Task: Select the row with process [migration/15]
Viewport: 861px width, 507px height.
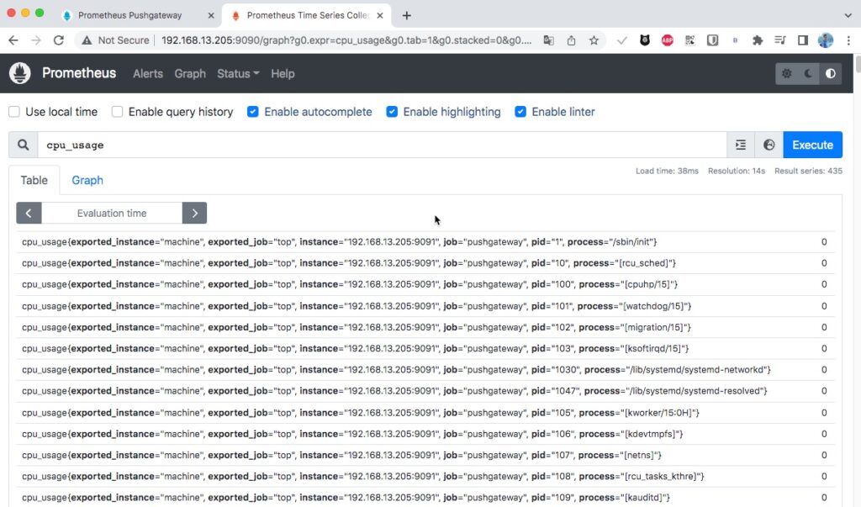Action: point(425,327)
